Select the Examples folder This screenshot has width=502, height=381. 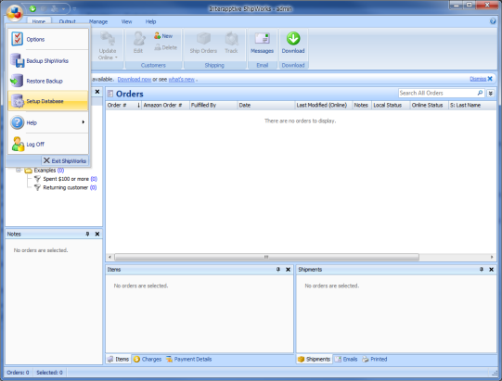45,170
